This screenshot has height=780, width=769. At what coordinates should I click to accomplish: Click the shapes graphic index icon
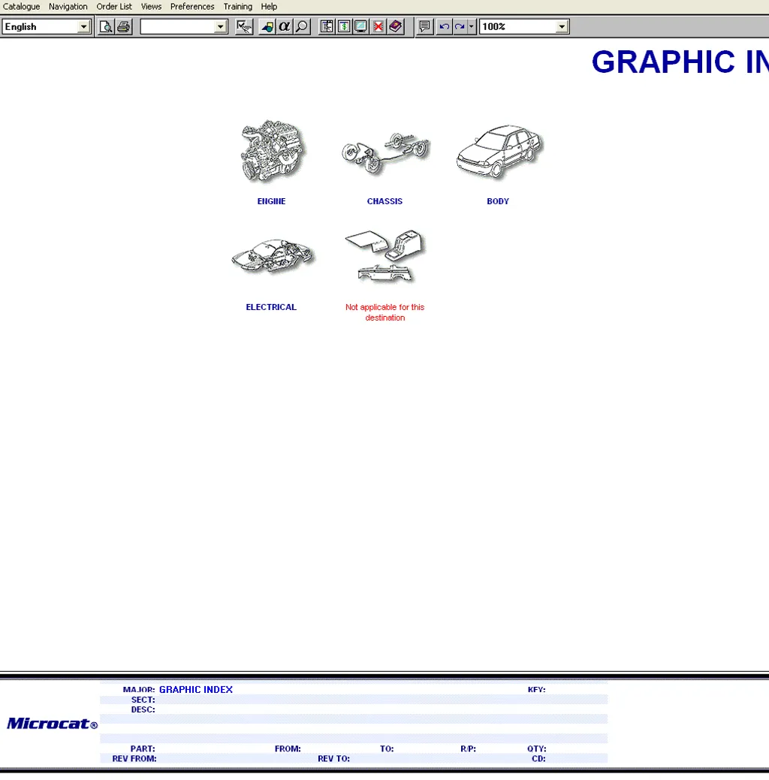(x=267, y=27)
